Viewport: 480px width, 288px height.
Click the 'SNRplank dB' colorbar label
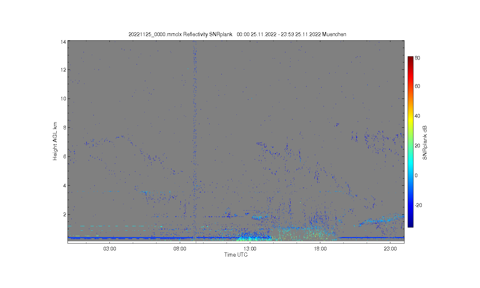pos(425,143)
